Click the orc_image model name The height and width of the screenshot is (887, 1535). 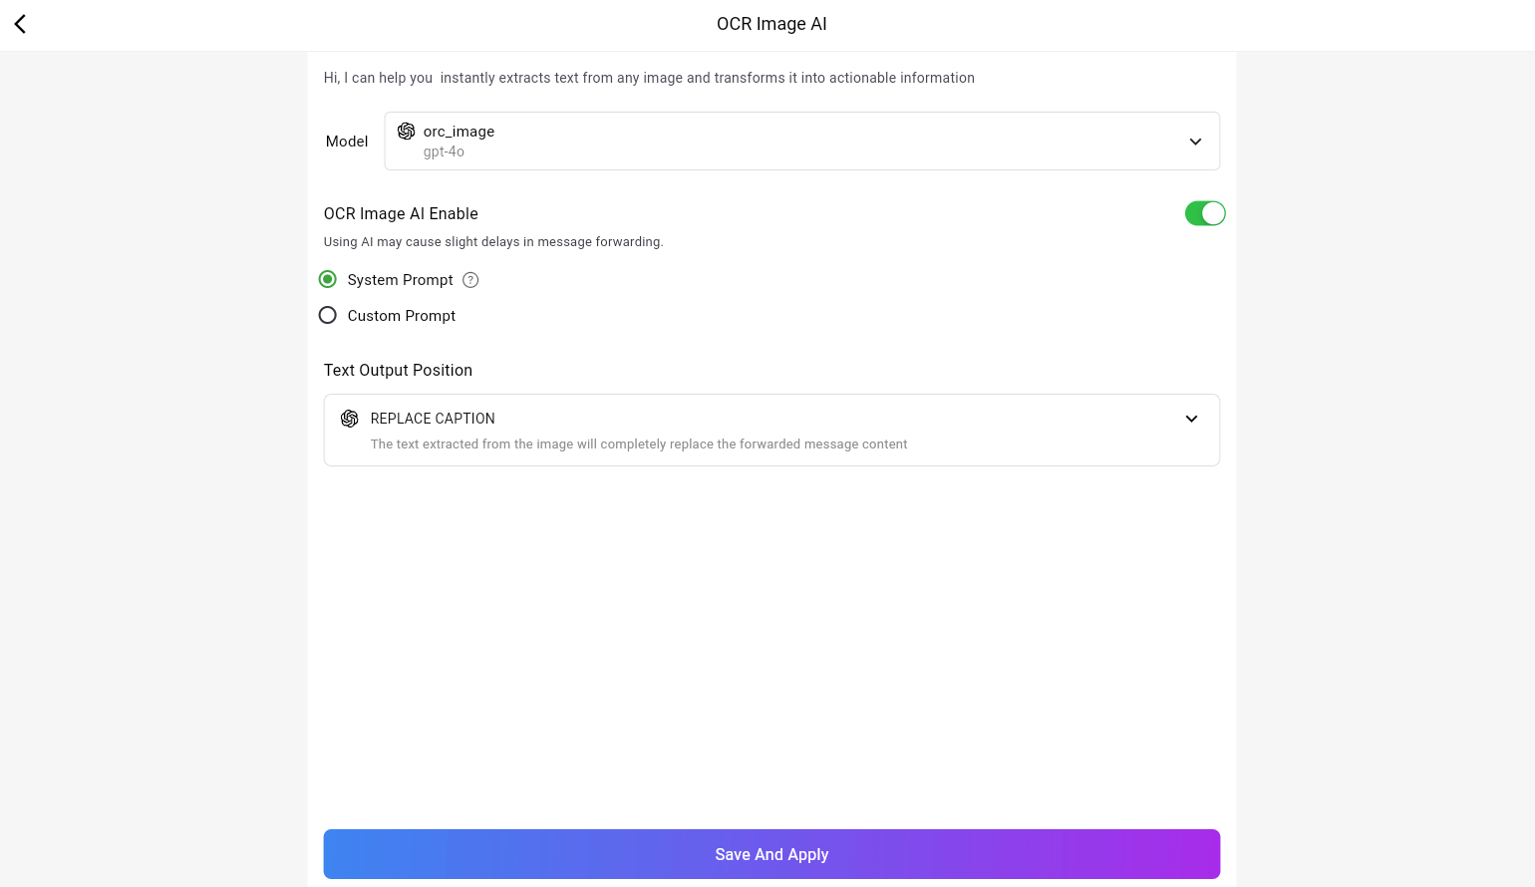[x=459, y=132]
